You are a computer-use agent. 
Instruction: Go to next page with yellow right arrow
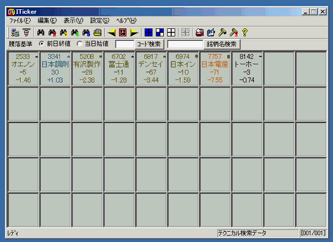point(134,33)
